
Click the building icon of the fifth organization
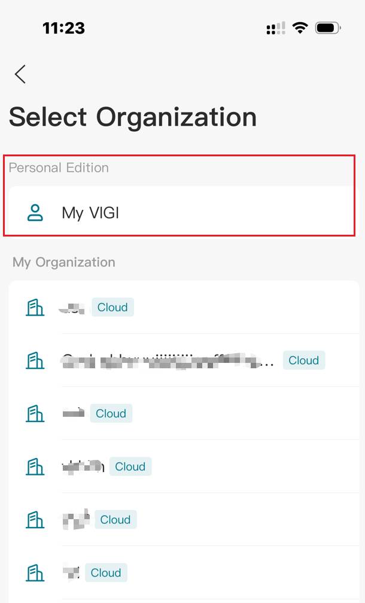click(x=35, y=520)
